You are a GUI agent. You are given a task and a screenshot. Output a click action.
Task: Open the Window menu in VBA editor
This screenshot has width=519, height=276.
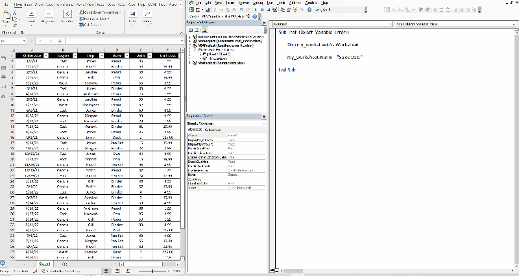(311, 3)
